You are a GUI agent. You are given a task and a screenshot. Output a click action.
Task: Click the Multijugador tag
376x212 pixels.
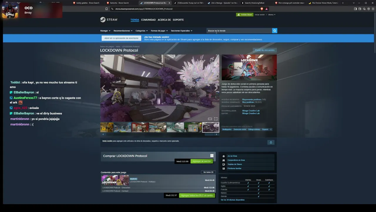(227, 129)
